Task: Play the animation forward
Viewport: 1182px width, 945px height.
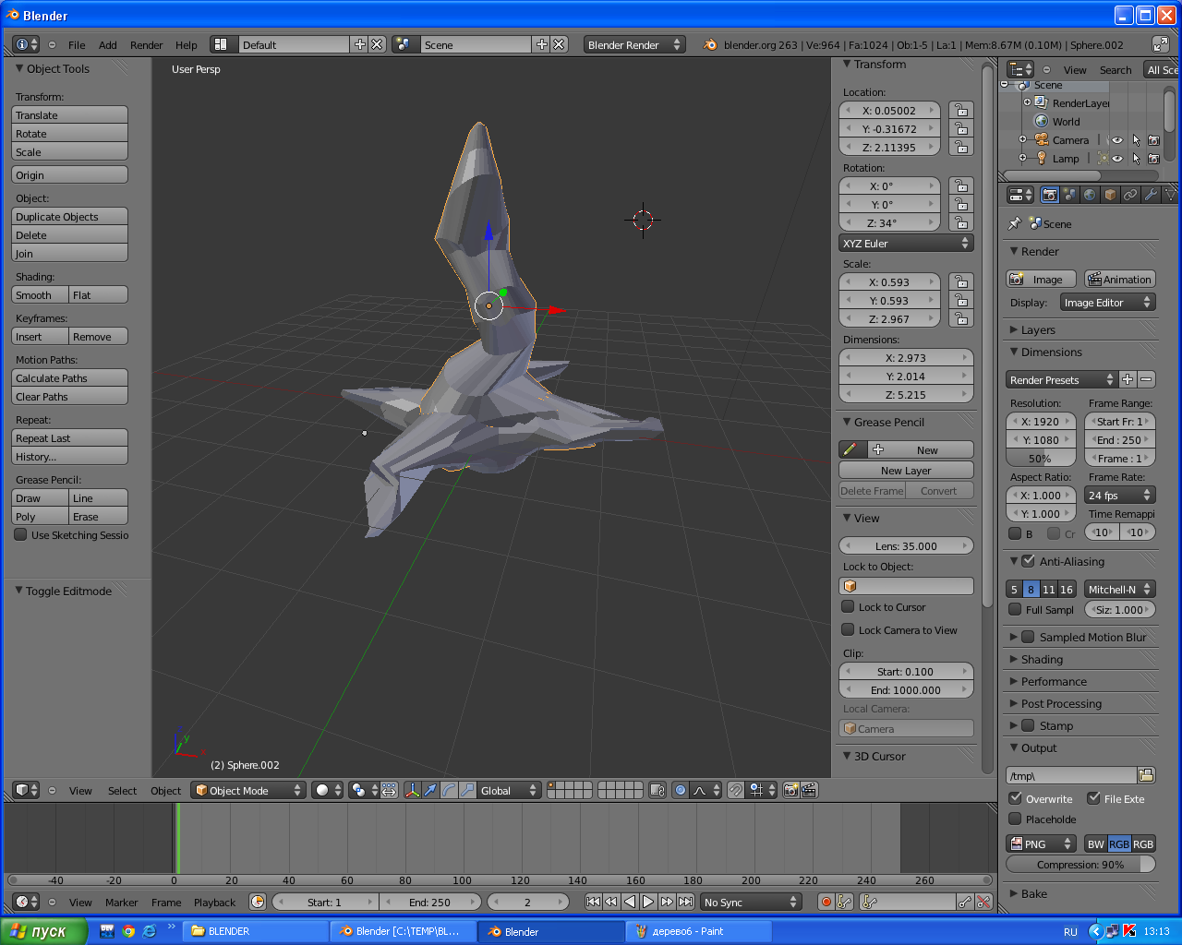Action: pyautogui.click(x=648, y=903)
